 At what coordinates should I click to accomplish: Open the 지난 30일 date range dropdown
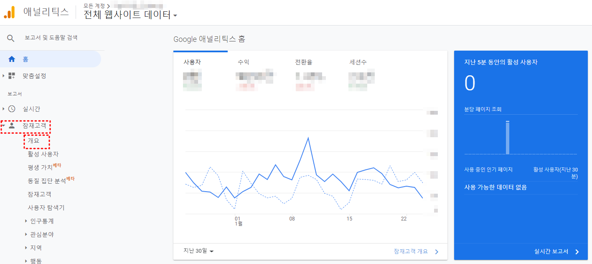click(199, 251)
